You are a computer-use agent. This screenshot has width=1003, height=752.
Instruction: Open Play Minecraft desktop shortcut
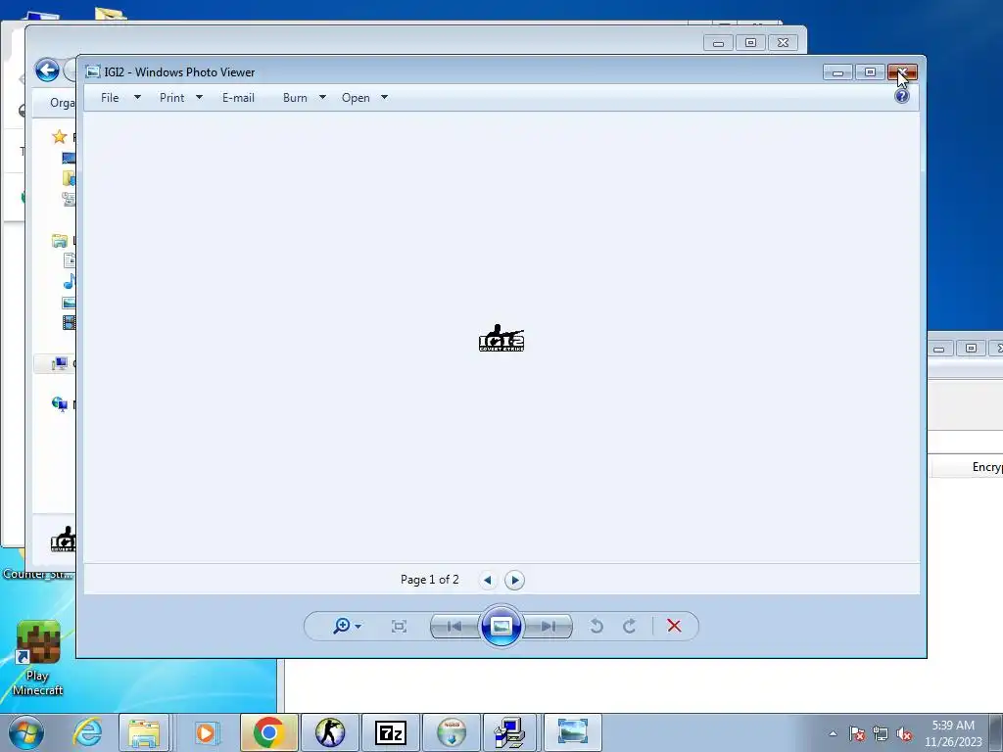click(38, 659)
